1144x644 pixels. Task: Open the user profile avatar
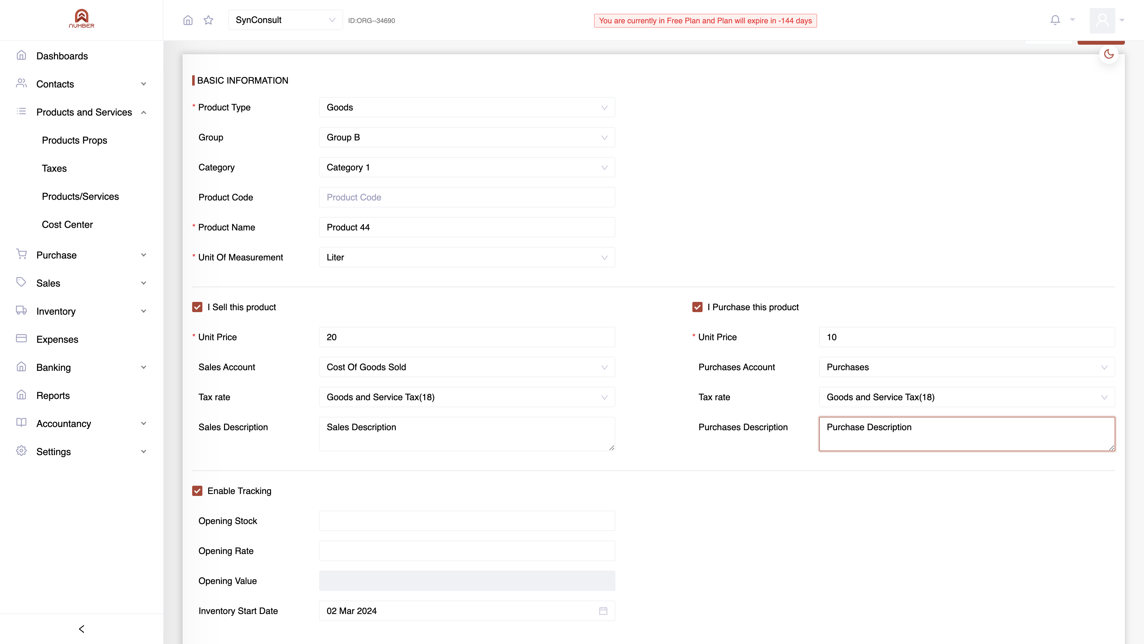(1102, 20)
